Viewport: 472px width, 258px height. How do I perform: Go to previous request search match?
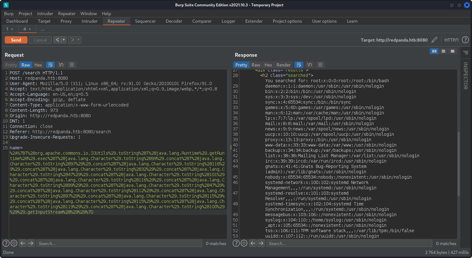[23, 243]
